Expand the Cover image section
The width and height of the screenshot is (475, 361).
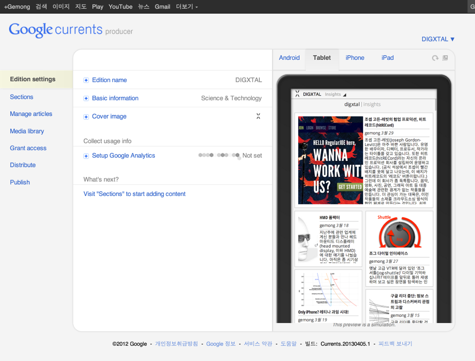[x=86, y=117]
